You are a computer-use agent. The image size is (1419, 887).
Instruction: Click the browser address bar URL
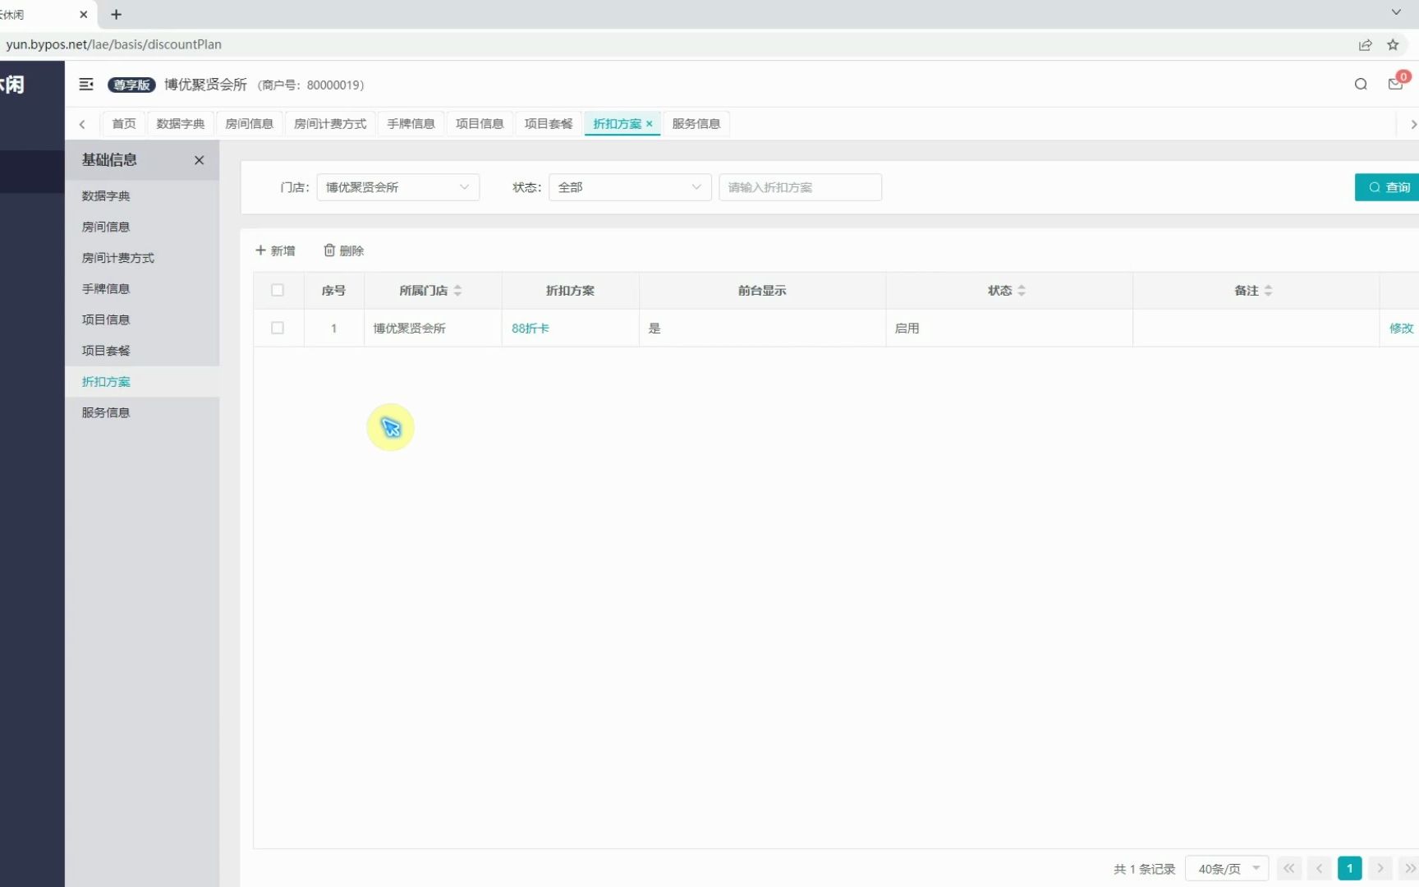click(113, 44)
